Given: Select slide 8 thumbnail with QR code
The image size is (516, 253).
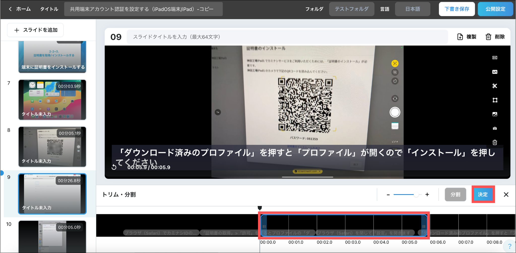Looking at the screenshot, I should pos(52,147).
